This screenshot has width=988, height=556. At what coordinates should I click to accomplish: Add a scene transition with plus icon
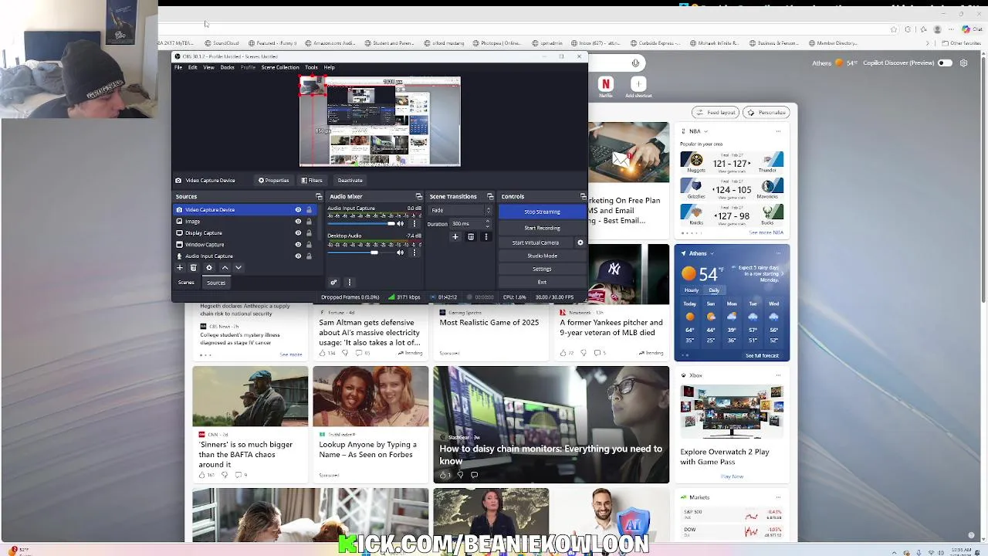coord(455,237)
